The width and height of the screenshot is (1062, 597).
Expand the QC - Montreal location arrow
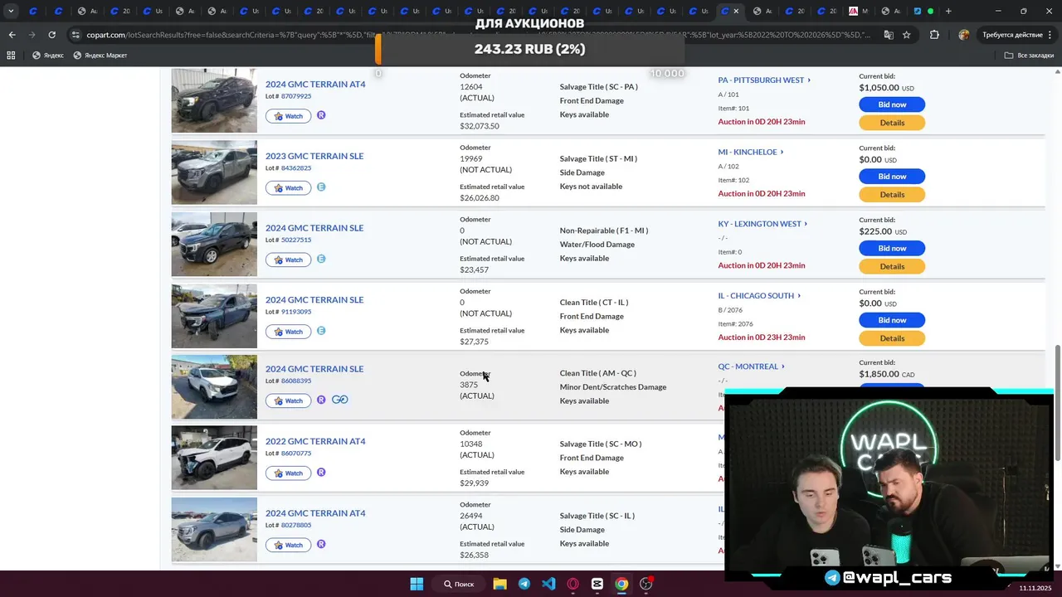782,366
